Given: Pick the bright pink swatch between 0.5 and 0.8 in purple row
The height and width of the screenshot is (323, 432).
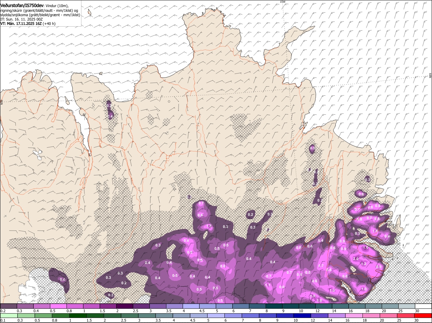Looking at the screenshot, I should pos(58,306).
